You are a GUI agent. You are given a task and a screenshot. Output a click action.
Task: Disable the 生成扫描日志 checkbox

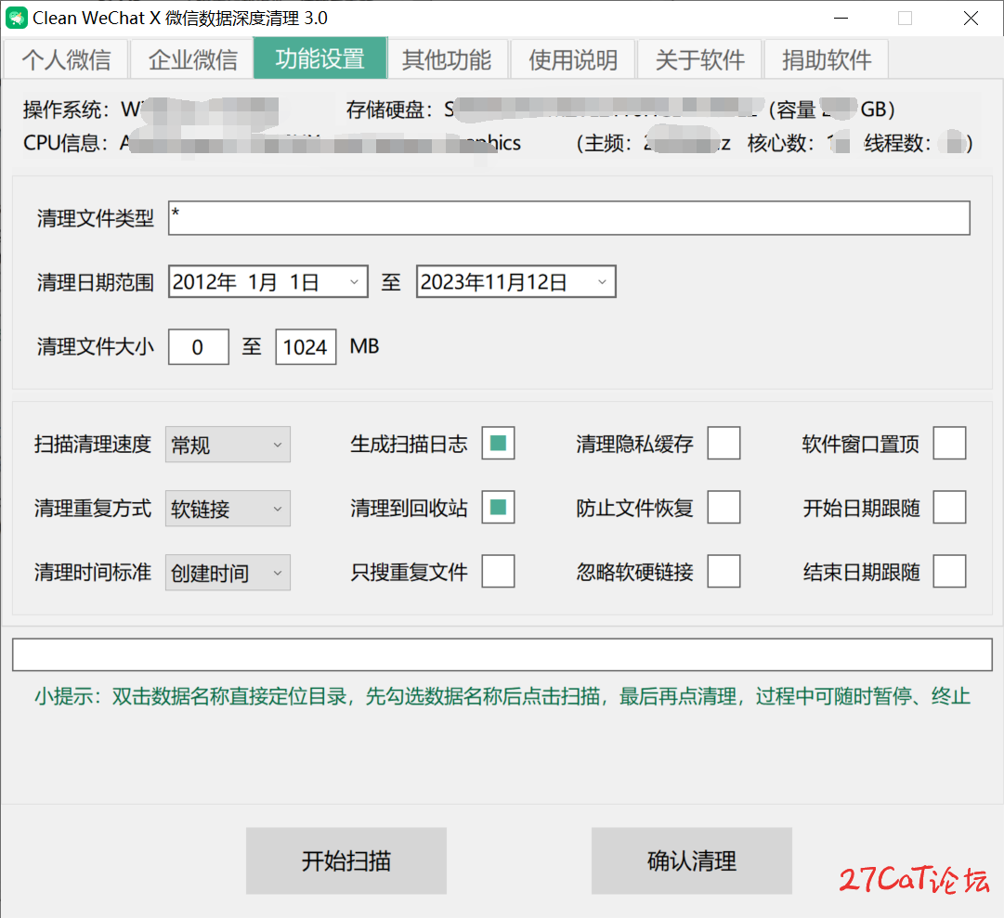[498, 444]
